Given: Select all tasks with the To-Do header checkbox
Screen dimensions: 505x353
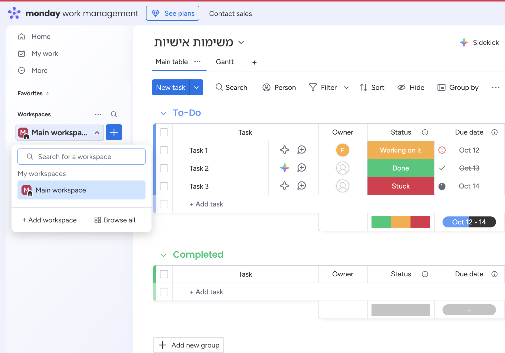Looking at the screenshot, I should coord(164,132).
